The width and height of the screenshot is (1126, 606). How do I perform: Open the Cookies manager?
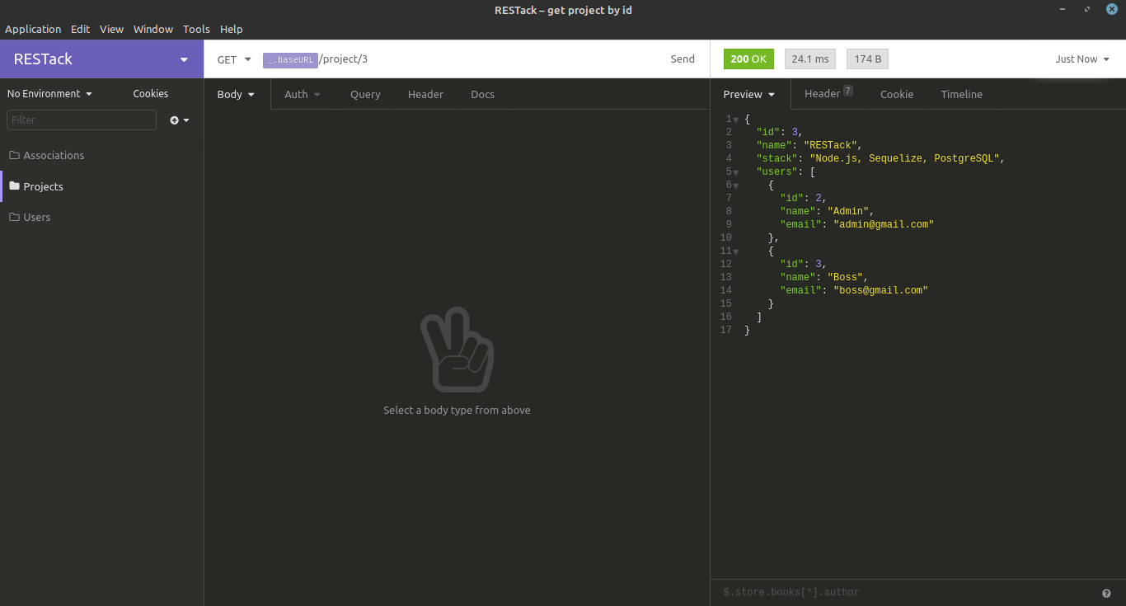coord(150,93)
